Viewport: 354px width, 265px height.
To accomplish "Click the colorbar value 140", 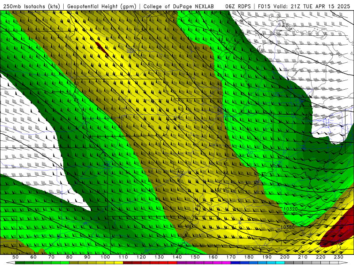I will coord(177,257).
